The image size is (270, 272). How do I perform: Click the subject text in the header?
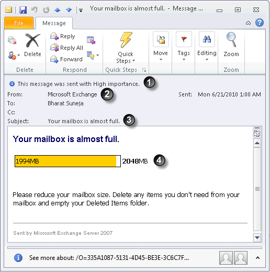coord(84,121)
